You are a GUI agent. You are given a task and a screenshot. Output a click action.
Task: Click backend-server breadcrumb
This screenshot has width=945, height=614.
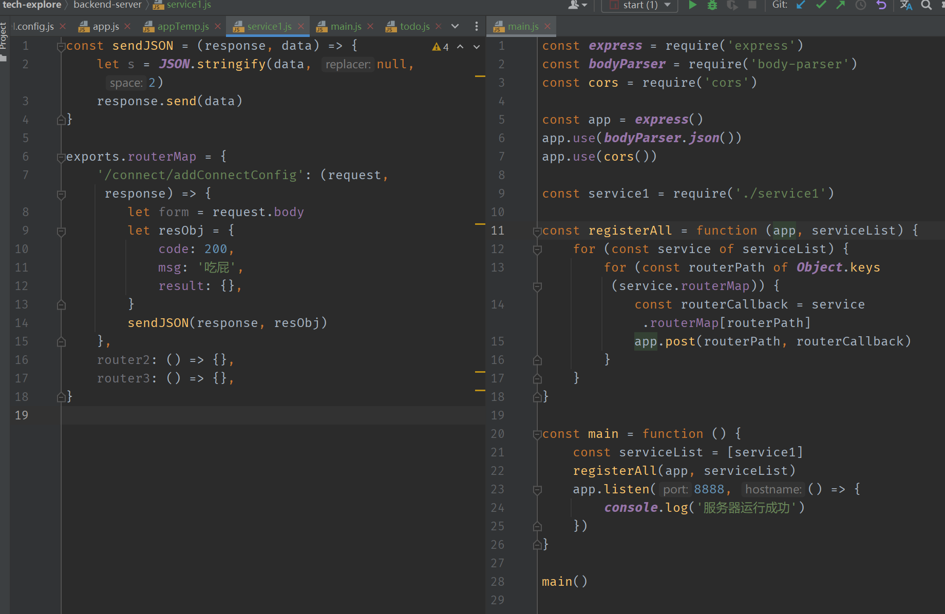point(107,5)
